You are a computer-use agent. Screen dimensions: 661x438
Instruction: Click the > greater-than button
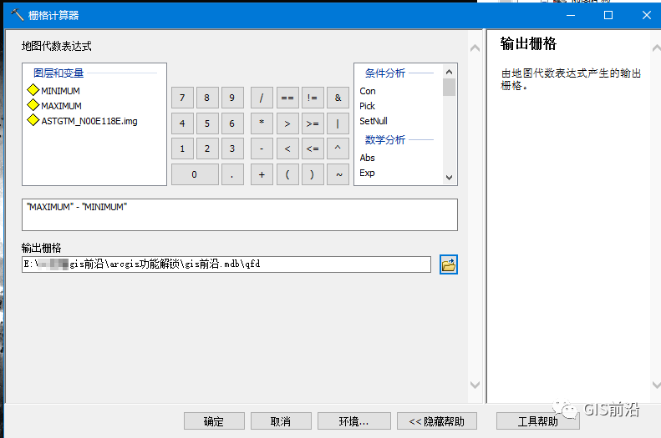click(x=287, y=123)
